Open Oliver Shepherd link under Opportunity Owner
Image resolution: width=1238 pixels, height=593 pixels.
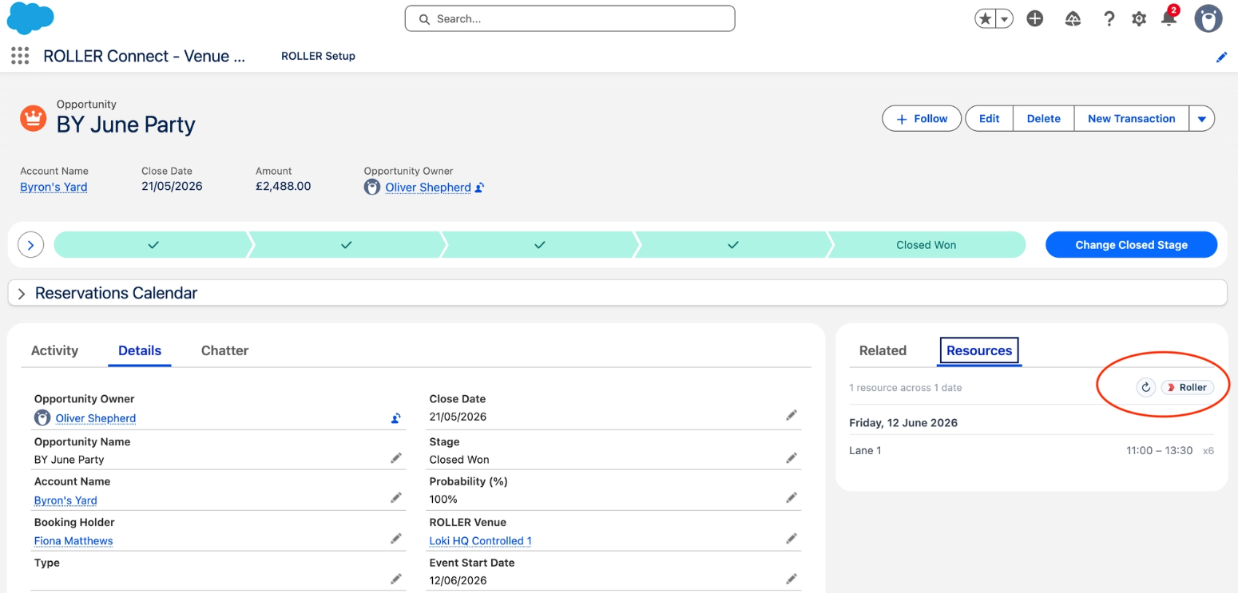tap(96, 418)
